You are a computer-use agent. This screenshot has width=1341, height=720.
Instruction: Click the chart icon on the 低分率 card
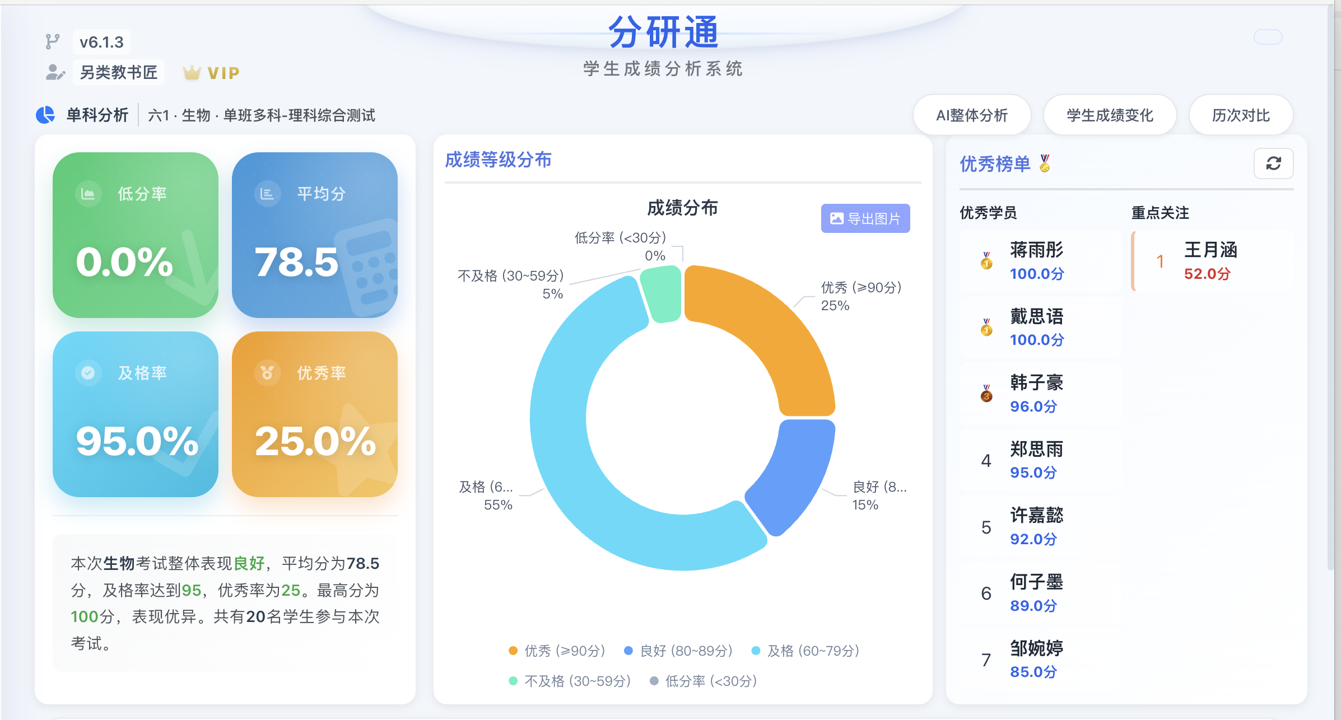coord(87,194)
